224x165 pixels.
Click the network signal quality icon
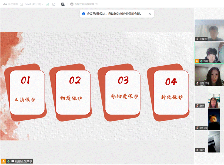tap(47, 4)
